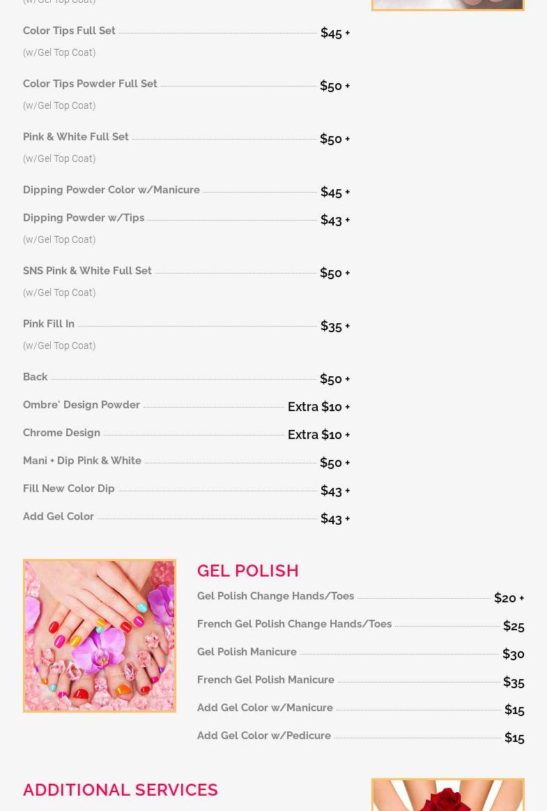Click the red rose hands image
Viewport: 547px width, 811px height.
pyautogui.click(x=448, y=794)
